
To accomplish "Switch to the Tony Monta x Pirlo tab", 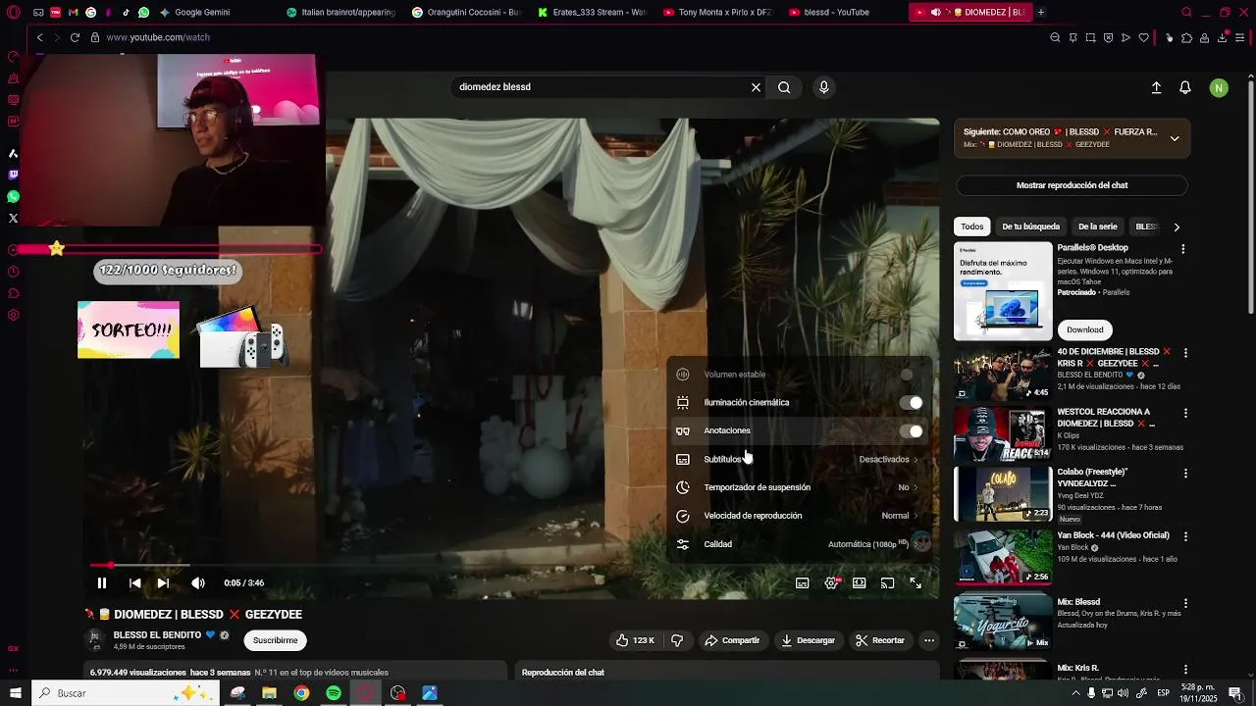I will (717, 12).
